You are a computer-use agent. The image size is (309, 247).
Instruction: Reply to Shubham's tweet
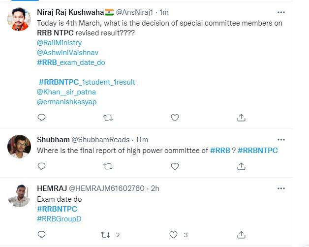42,167
